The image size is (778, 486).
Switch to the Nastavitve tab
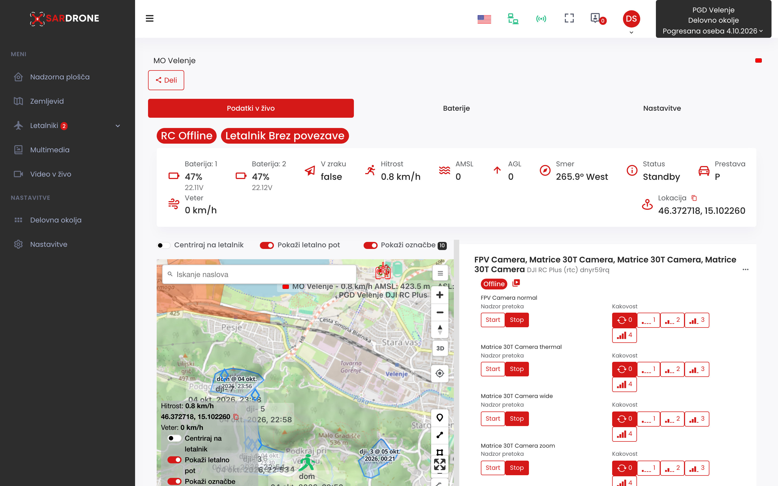pos(662,108)
